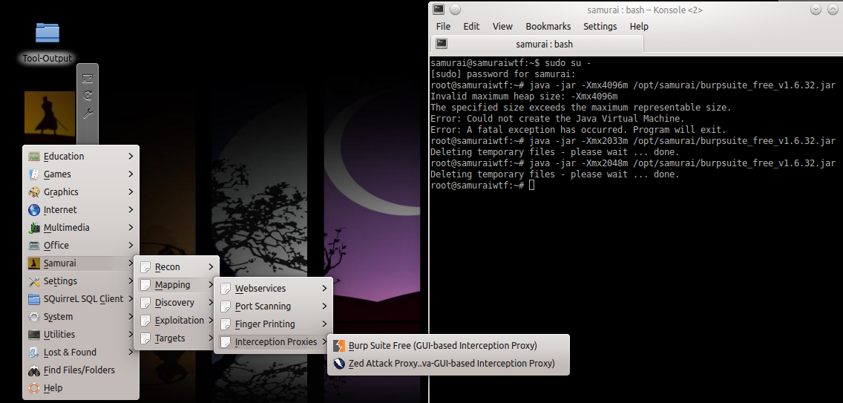Click the Samurai menu icon
The height and width of the screenshot is (403, 843).
point(34,263)
